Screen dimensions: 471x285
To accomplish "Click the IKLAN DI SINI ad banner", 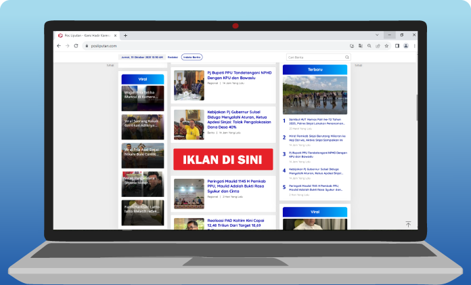I will (x=223, y=159).
